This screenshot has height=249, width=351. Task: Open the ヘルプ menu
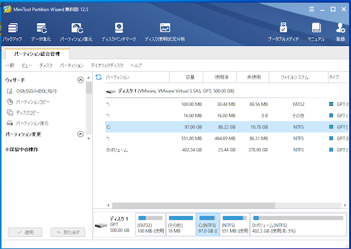click(x=136, y=65)
